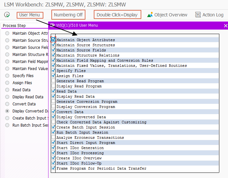Screen dimensions: 228x178
Task: Select the Convert Data radio button
Action: (7, 104)
